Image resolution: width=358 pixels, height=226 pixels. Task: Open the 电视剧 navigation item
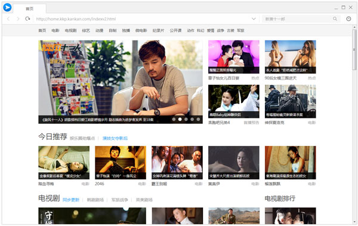70,30
